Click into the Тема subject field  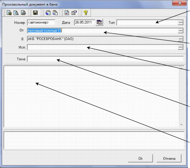(105, 59)
